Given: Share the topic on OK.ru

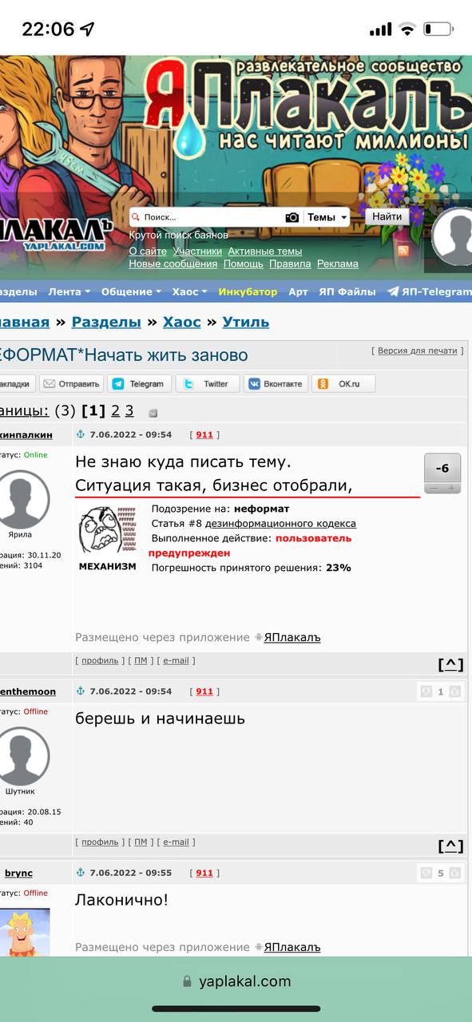Looking at the screenshot, I should tap(343, 384).
